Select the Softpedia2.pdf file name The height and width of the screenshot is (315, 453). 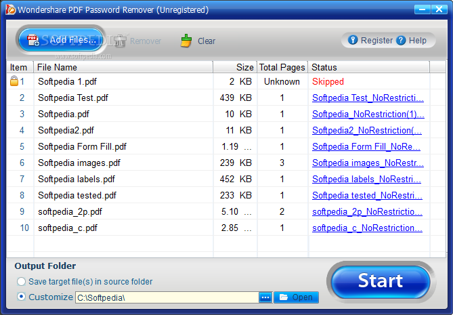click(66, 130)
